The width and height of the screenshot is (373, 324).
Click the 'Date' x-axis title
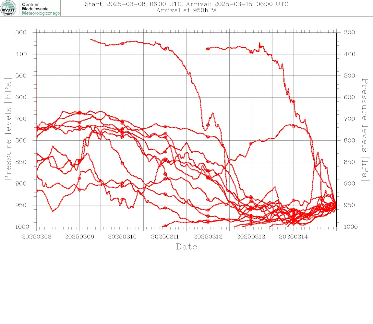point(186,247)
